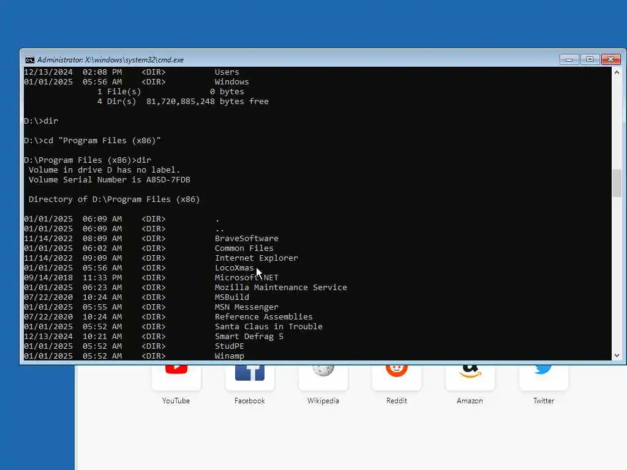
Task: Click the Santa Claus in Trouble entry
Action: pos(268,327)
